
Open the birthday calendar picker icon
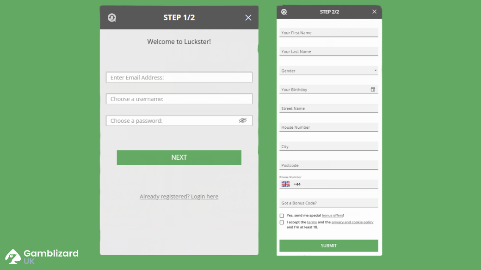373,90
